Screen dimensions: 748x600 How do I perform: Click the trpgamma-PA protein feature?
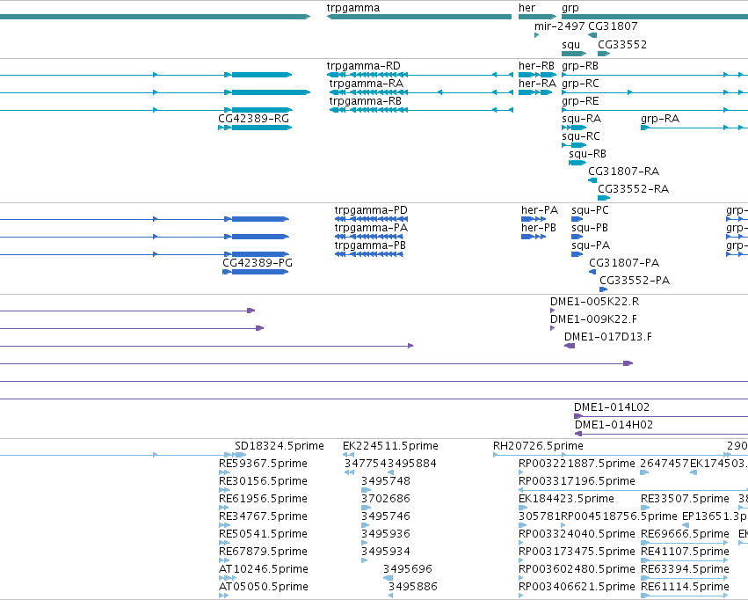(369, 237)
